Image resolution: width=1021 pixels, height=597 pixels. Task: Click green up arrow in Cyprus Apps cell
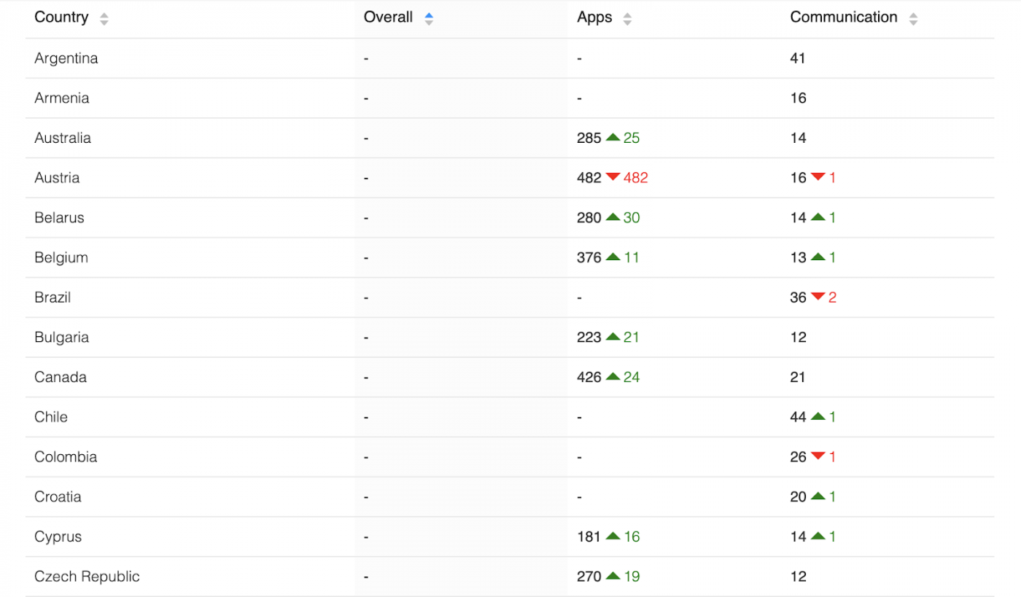pos(613,536)
